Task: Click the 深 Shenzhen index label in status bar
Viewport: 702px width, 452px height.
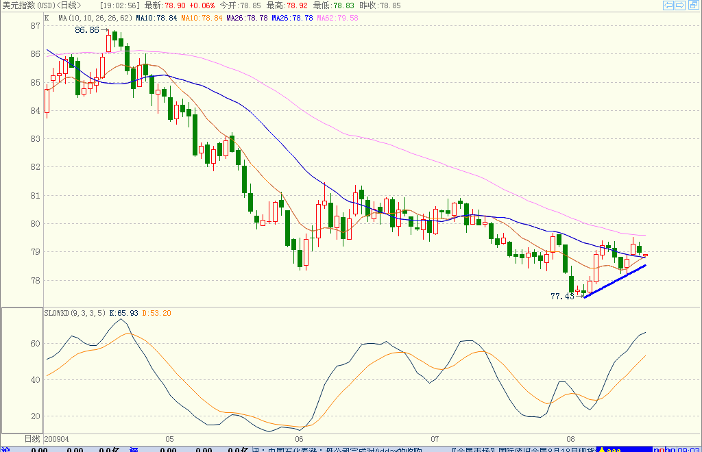Action: tap(134, 449)
